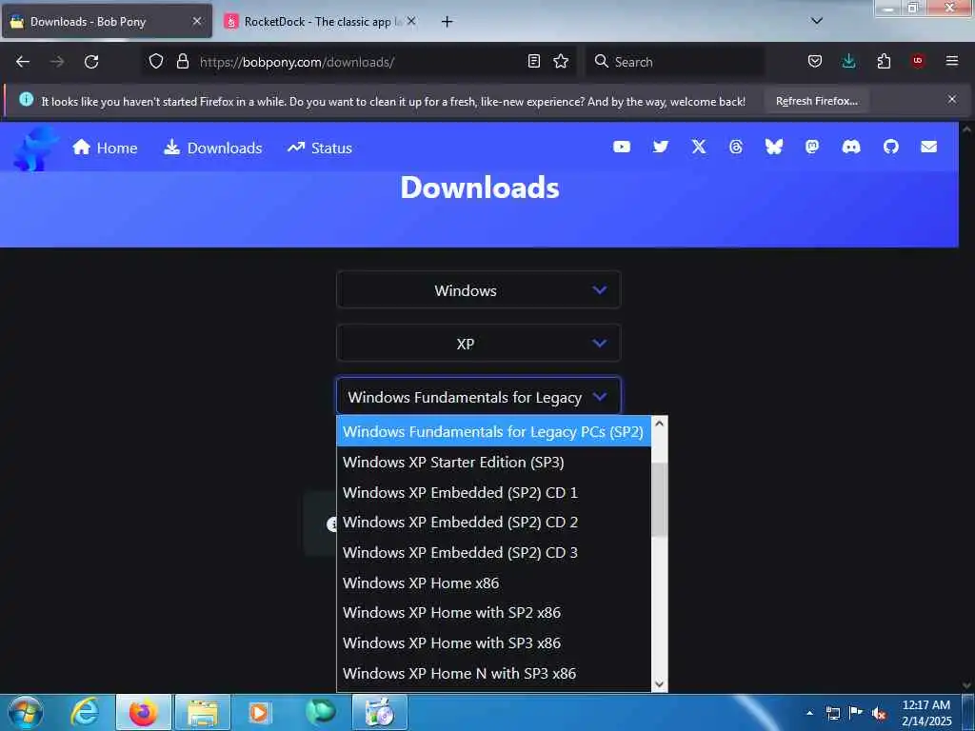975x731 pixels.
Task: Click the dropdown list scroll-up arrow
Action: tap(659, 424)
